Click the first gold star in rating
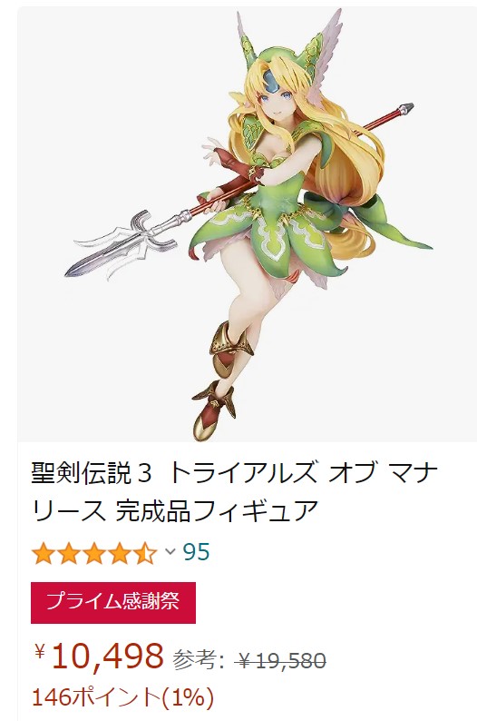Screen dimensions: 477x721 click(44, 553)
